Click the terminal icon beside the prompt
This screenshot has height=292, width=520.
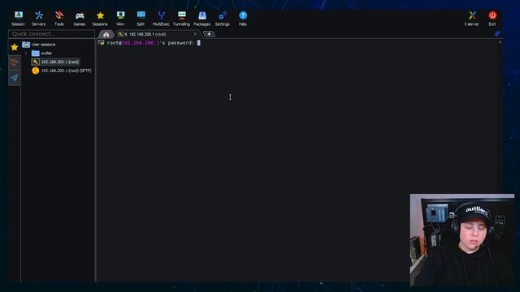101,42
